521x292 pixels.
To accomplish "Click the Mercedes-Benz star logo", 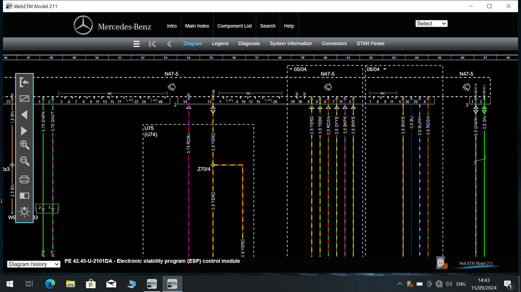I will pos(83,25).
